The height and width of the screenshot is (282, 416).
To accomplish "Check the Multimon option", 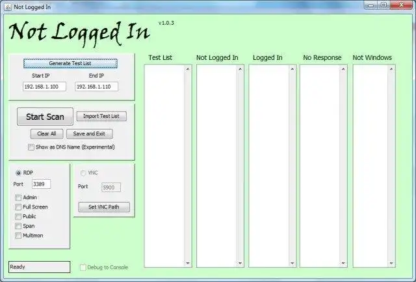I will (x=18, y=236).
